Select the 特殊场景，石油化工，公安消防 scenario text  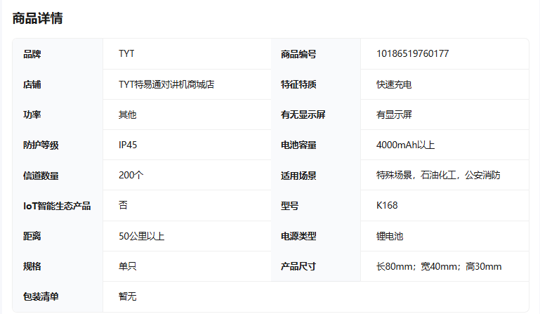[x=438, y=175]
